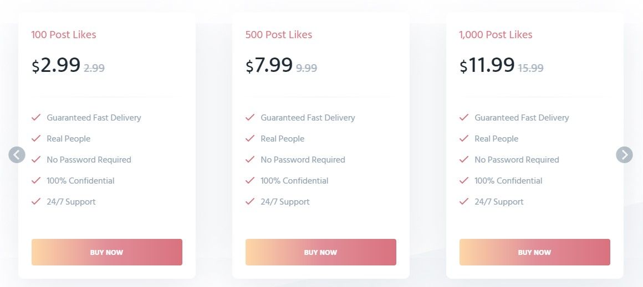Click the struck-through 9.99 original price

coord(307,68)
